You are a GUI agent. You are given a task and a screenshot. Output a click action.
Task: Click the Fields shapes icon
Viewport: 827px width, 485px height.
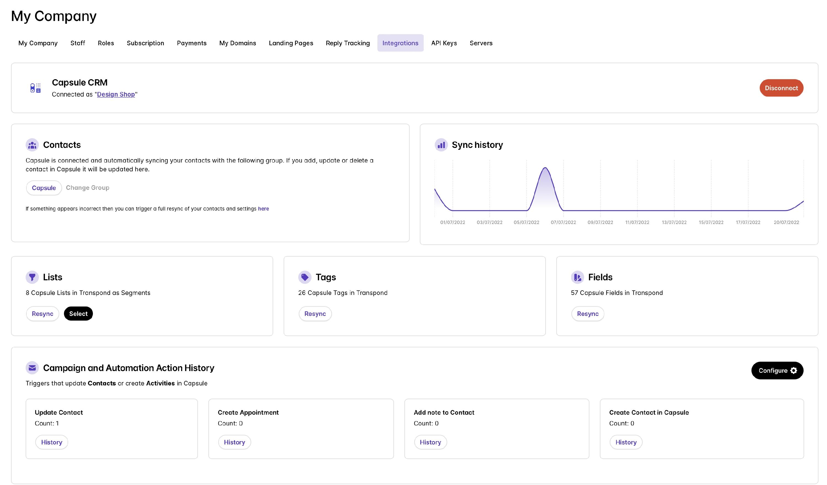coord(577,277)
